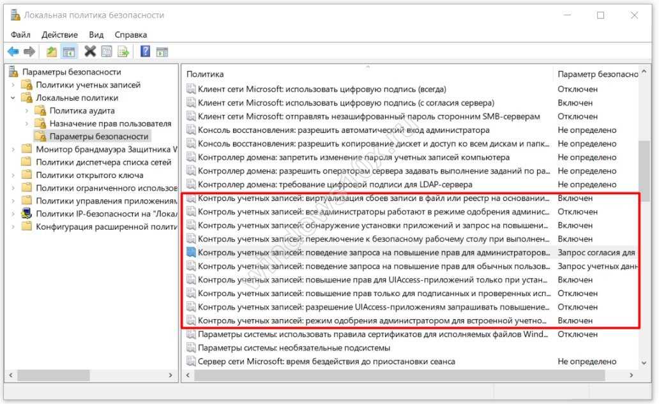Open the Справка menu
The width and height of the screenshot is (659, 404).
pos(131,35)
